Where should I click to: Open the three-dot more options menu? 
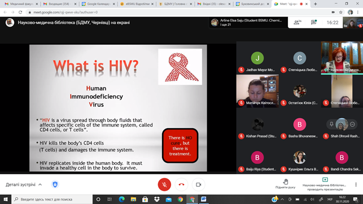coord(356,185)
